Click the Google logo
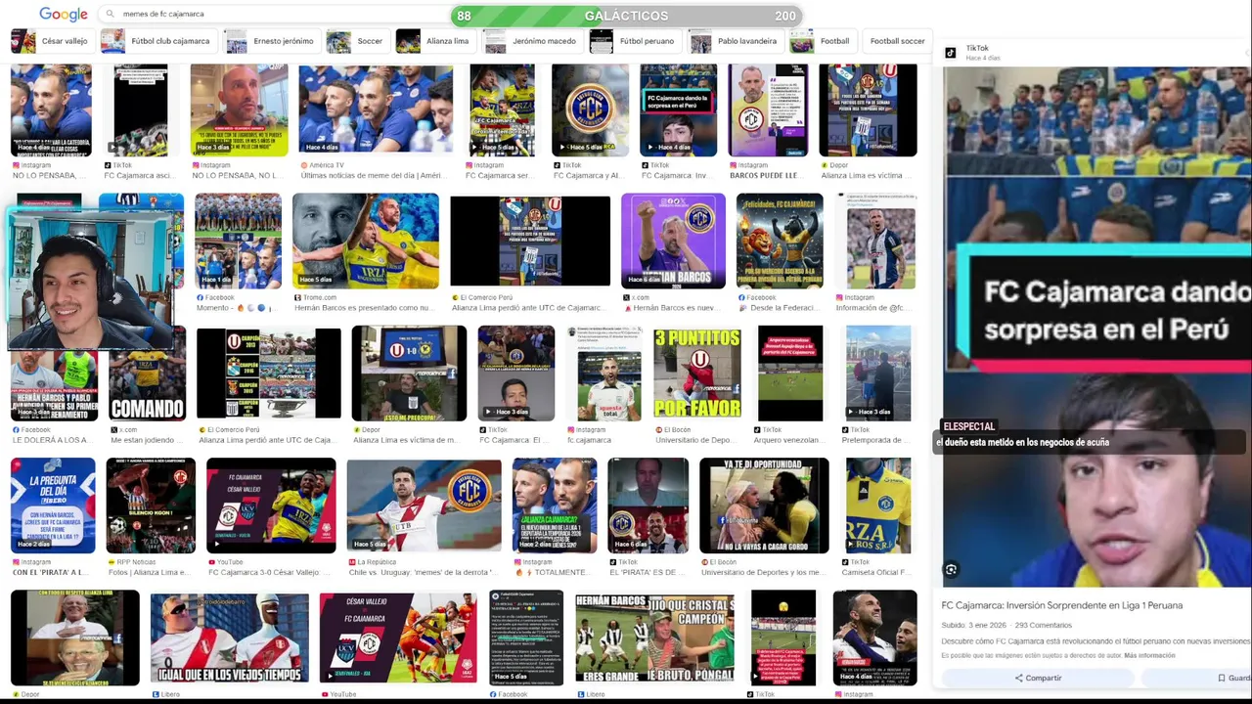Image resolution: width=1252 pixels, height=704 pixels. point(64,14)
